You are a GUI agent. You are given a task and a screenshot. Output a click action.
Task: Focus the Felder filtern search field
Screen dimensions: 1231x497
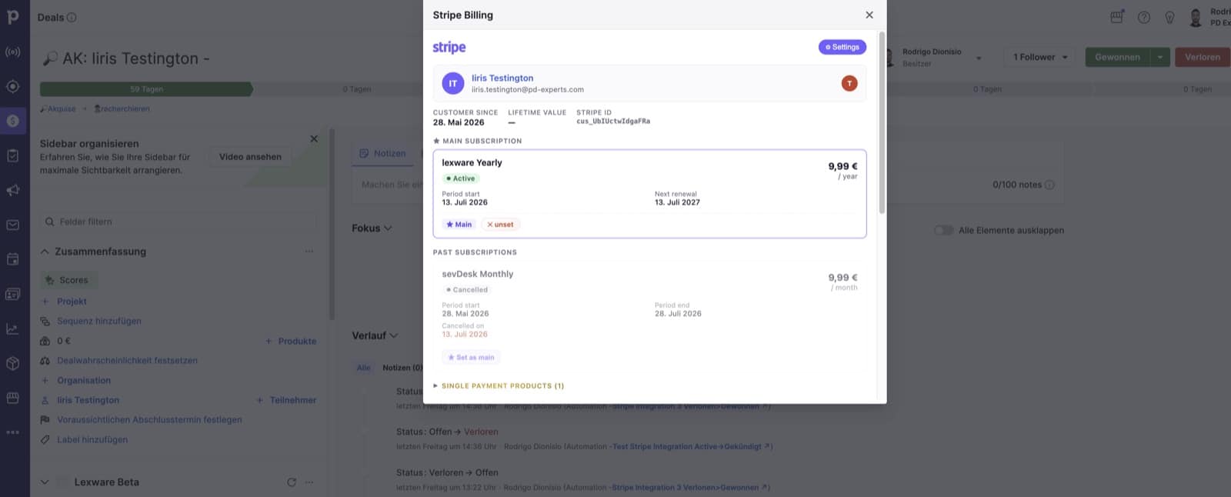pos(178,222)
